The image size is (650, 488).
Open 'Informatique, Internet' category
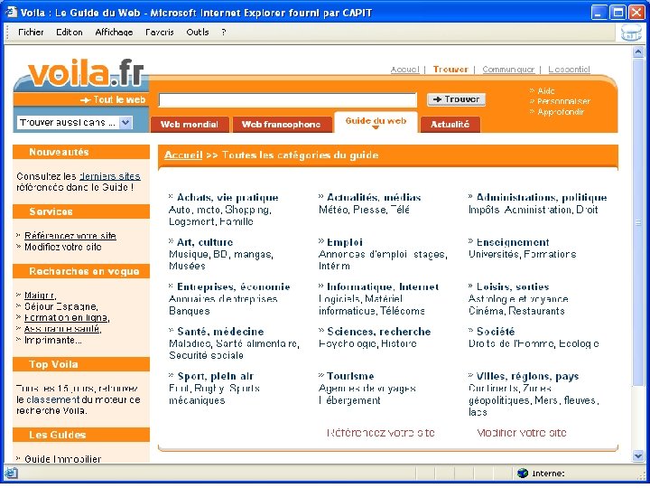click(x=383, y=287)
